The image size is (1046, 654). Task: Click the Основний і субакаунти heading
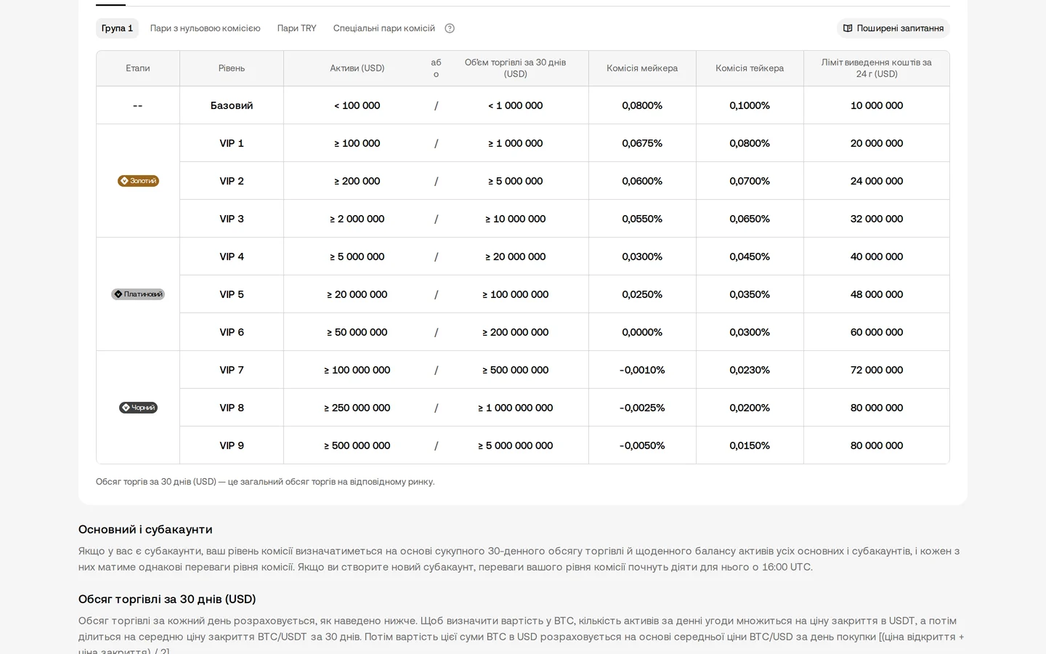pyautogui.click(x=145, y=529)
